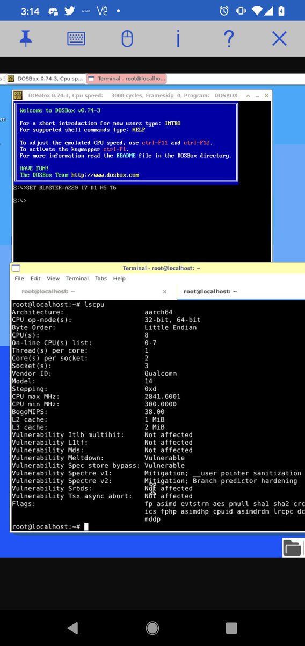Click the 'HAVE FUN!' text in DOSBox
The image size is (305, 646).
pyautogui.click(x=34, y=168)
